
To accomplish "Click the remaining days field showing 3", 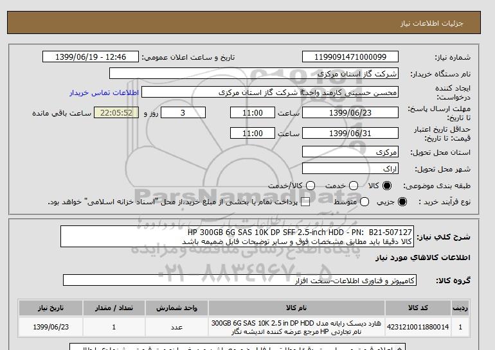I will click(183, 112).
